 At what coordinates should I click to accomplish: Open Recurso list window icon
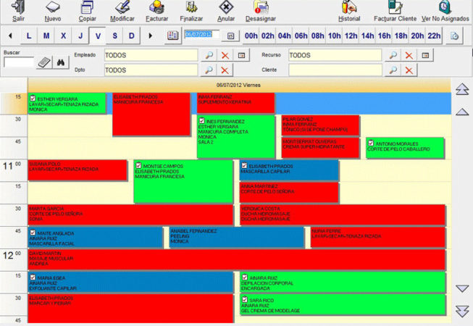(x=425, y=55)
